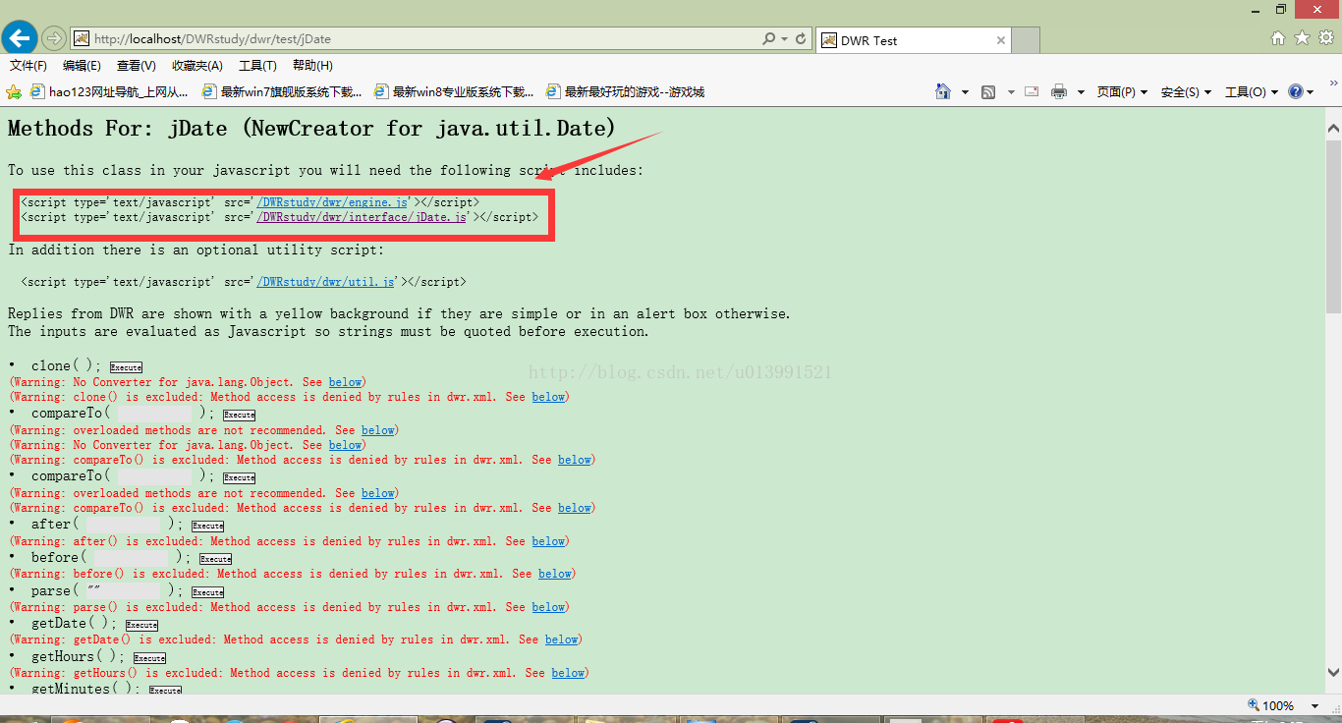Follow 'below' link in parse() is excluded warning
Viewport: 1342px width, 723px height.
click(548, 607)
